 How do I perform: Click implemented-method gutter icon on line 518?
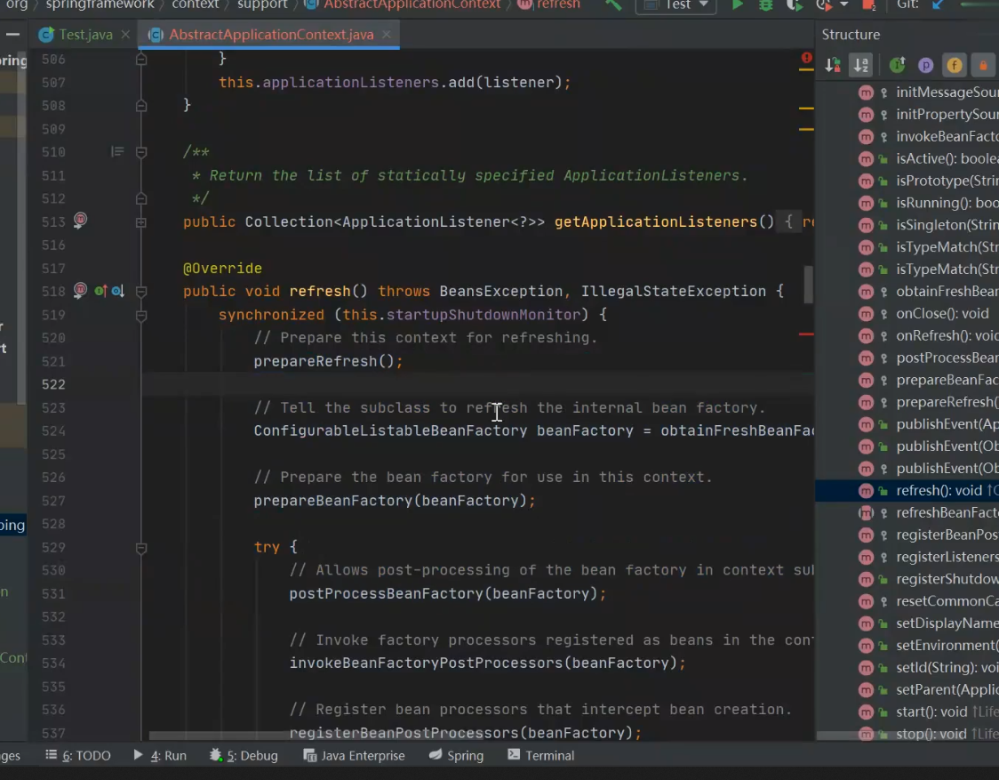tap(100, 291)
